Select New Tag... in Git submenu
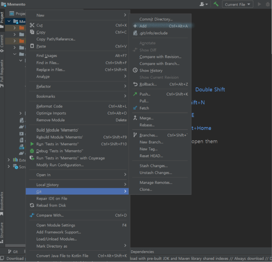Screen dimensions: 272x262 (160, 149)
